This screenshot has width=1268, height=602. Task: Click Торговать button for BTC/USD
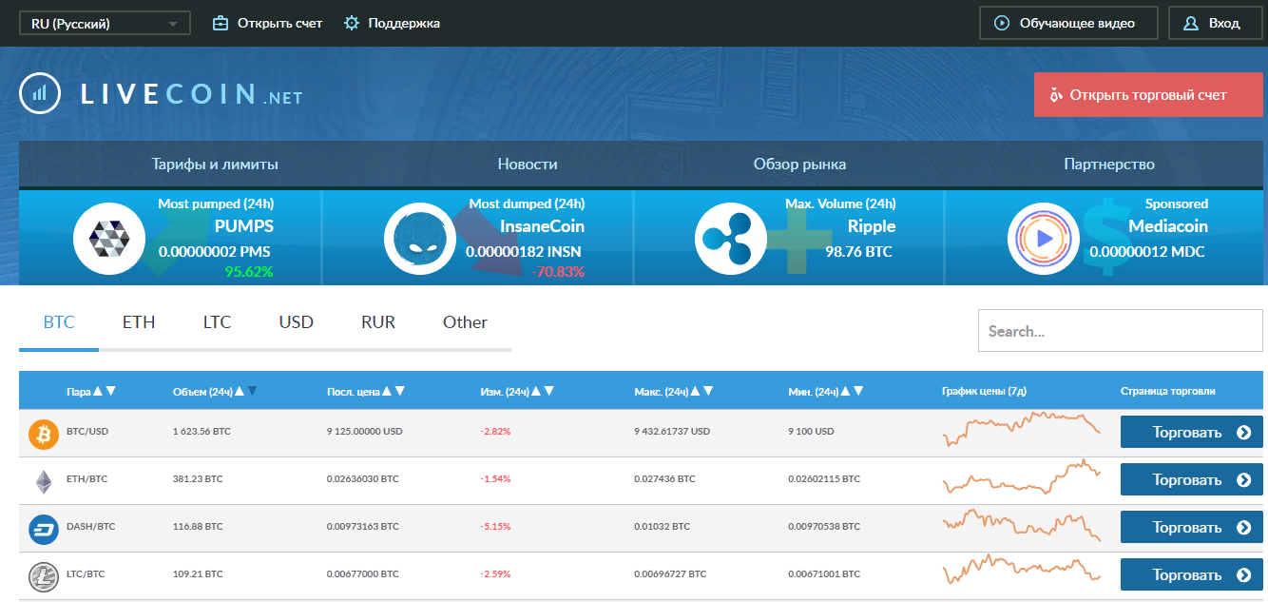pos(1192,432)
